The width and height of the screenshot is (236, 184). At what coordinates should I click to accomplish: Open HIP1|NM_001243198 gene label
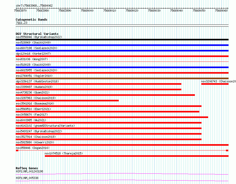[x=29, y=171]
